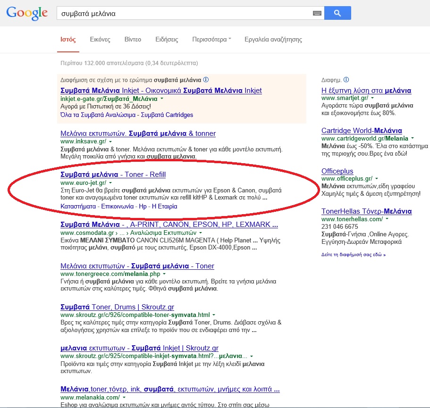Open the Cartridge World-Μελάνια ad
This screenshot has width=430, height=408.
[362, 131]
